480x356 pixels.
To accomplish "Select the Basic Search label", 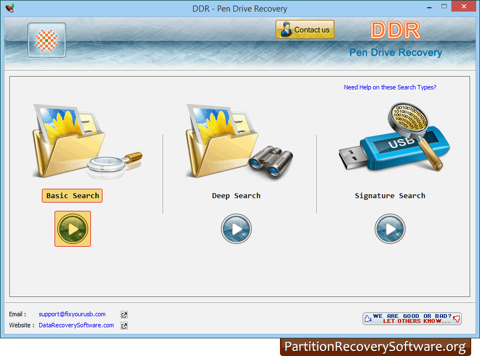I will (72, 195).
